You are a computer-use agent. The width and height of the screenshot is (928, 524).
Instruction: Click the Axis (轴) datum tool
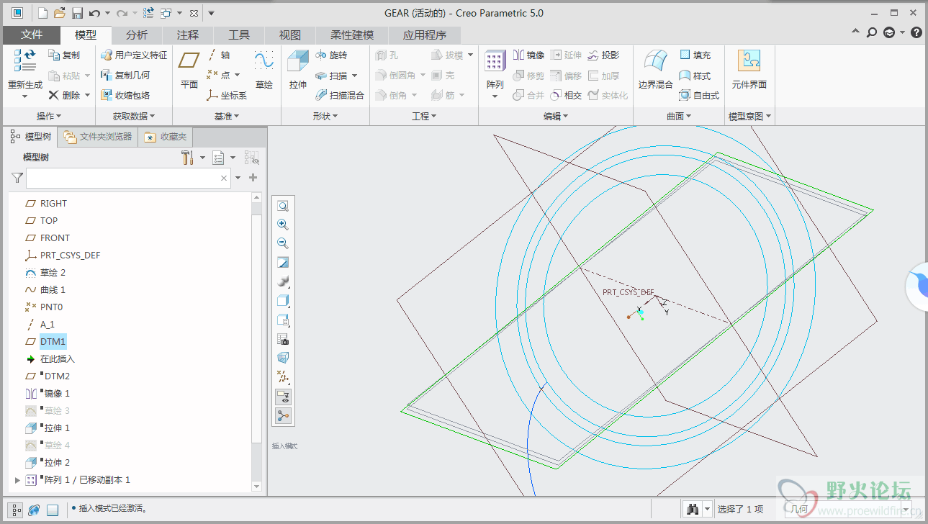tap(219, 55)
